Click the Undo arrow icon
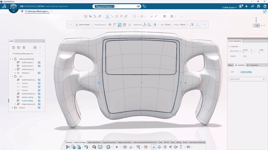This screenshot has height=150, width=268. pyautogui.click(x=86, y=147)
